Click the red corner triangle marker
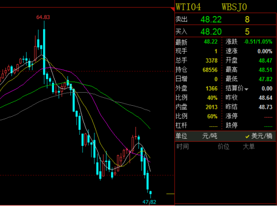This screenshot has height=206, width=277. [x=173, y=9]
